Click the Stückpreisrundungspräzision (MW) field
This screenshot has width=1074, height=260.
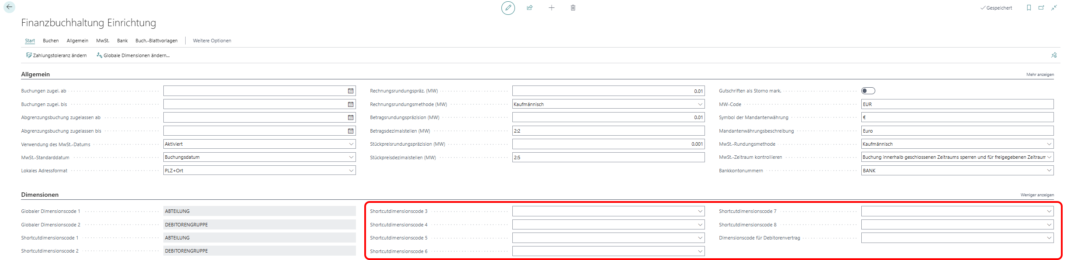coord(608,144)
